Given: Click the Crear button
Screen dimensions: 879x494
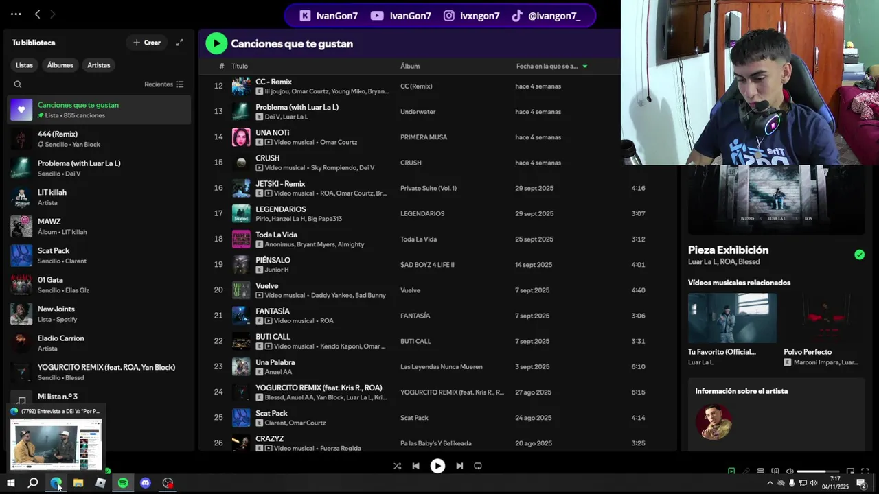Looking at the screenshot, I should tap(146, 43).
